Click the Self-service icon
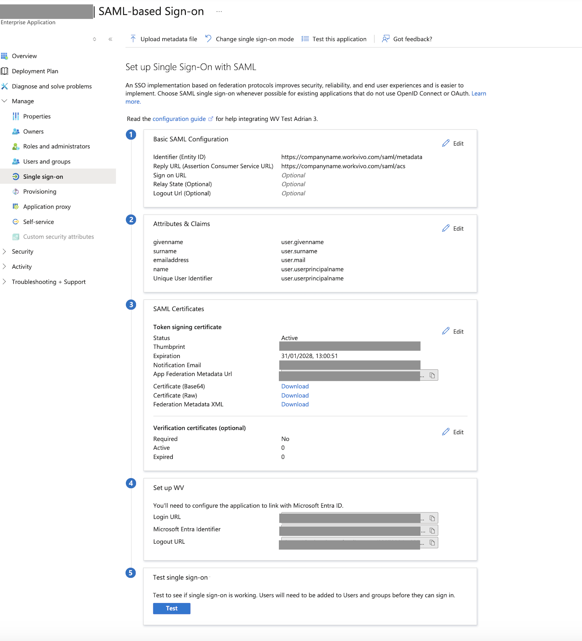Screen dimensions: 582x641 [16, 221]
